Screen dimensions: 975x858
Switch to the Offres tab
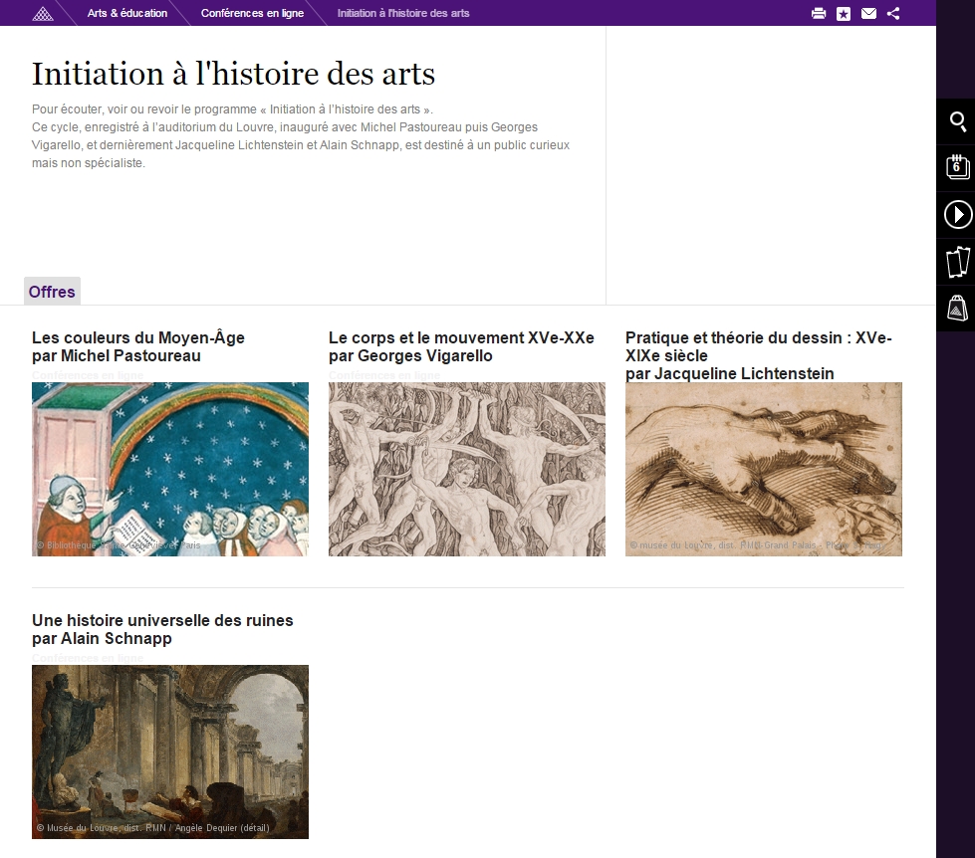[52, 292]
